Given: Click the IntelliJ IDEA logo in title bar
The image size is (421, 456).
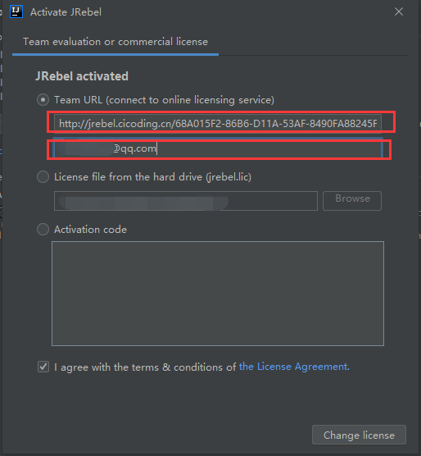Looking at the screenshot, I should coord(16,11).
